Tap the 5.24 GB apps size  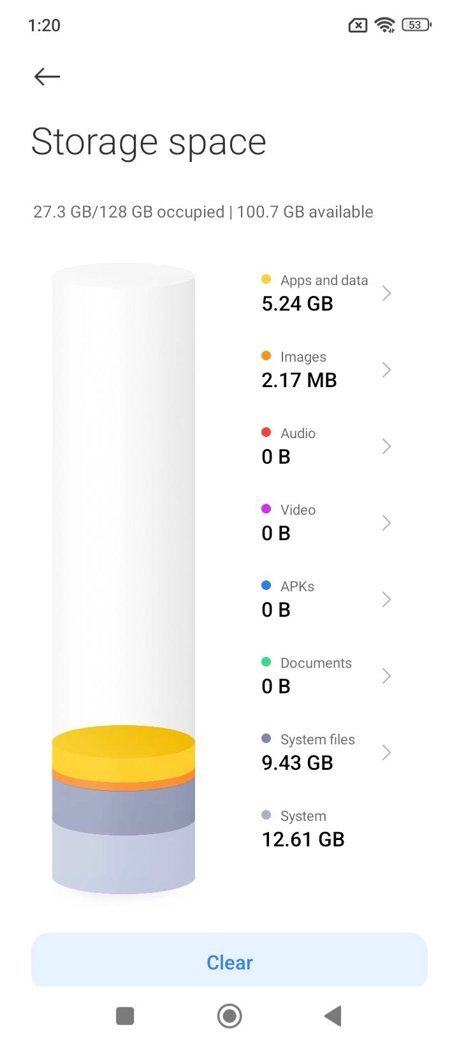pos(298,304)
